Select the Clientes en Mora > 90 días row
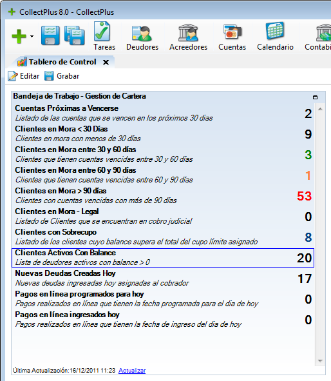Viewport: 331px width, 381px height. point(163,196)
